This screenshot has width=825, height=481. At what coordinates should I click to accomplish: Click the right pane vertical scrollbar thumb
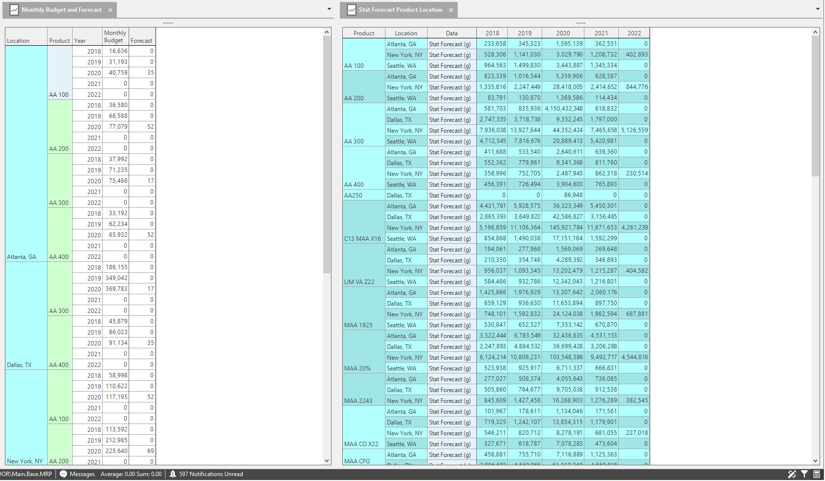coord(816,106)
